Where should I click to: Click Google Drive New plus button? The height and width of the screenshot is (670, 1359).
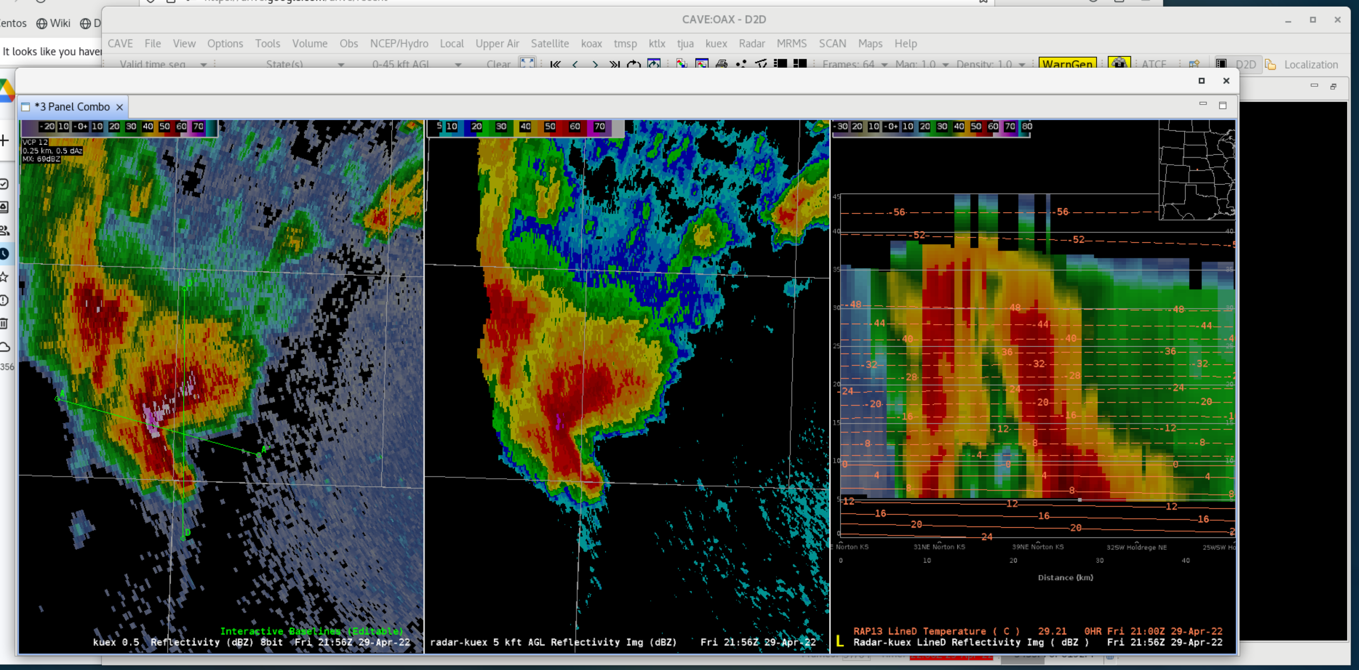pos(5,141)
